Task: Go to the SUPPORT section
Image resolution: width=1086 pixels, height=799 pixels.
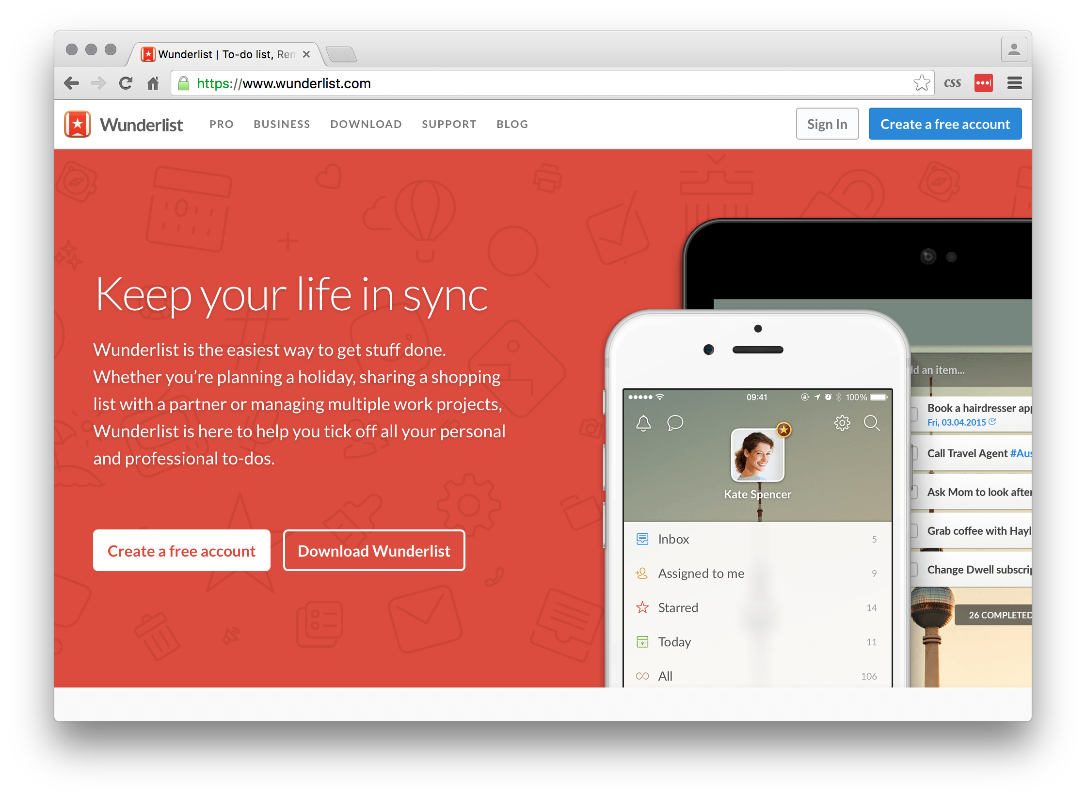Action: click(x=449, y=124)
